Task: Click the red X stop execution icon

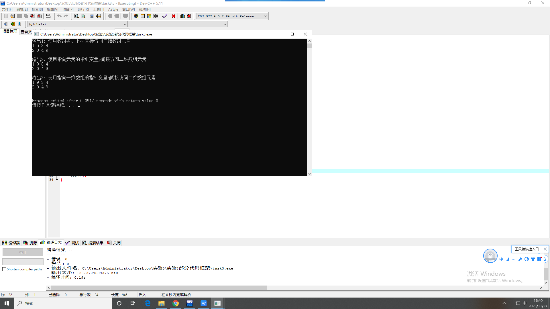Action: (x=174, y=16)
